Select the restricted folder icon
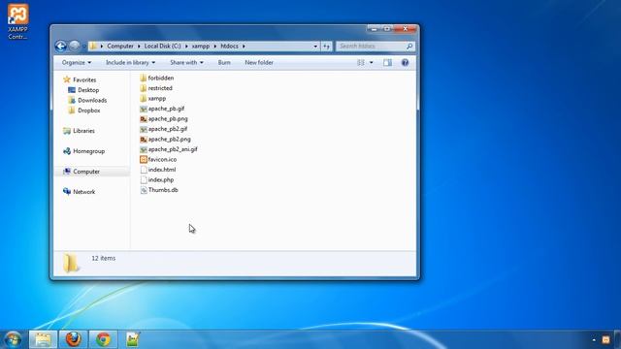 (144, 88)
